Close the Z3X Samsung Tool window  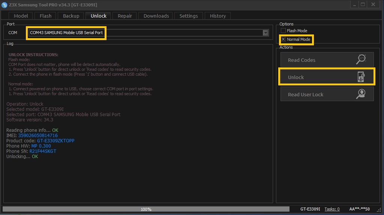coord(373,4)
